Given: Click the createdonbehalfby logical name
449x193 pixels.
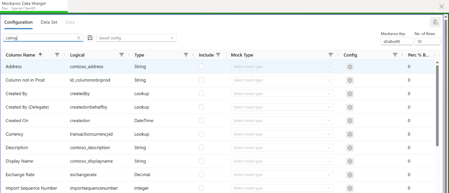Looking at the screenshot, I should click(88, 107).
